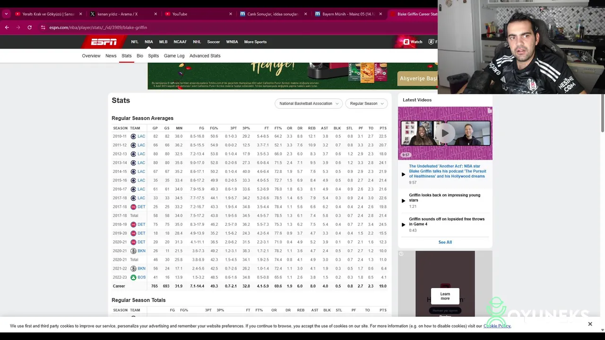Screen dimensions: 605x340
Task: Close the 'Canlı Sonuçlar' tab
Action: click(305, 14)
